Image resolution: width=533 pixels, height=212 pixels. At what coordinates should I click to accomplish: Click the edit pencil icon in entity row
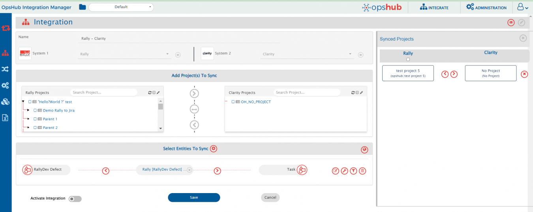click(x=335, y=171)
